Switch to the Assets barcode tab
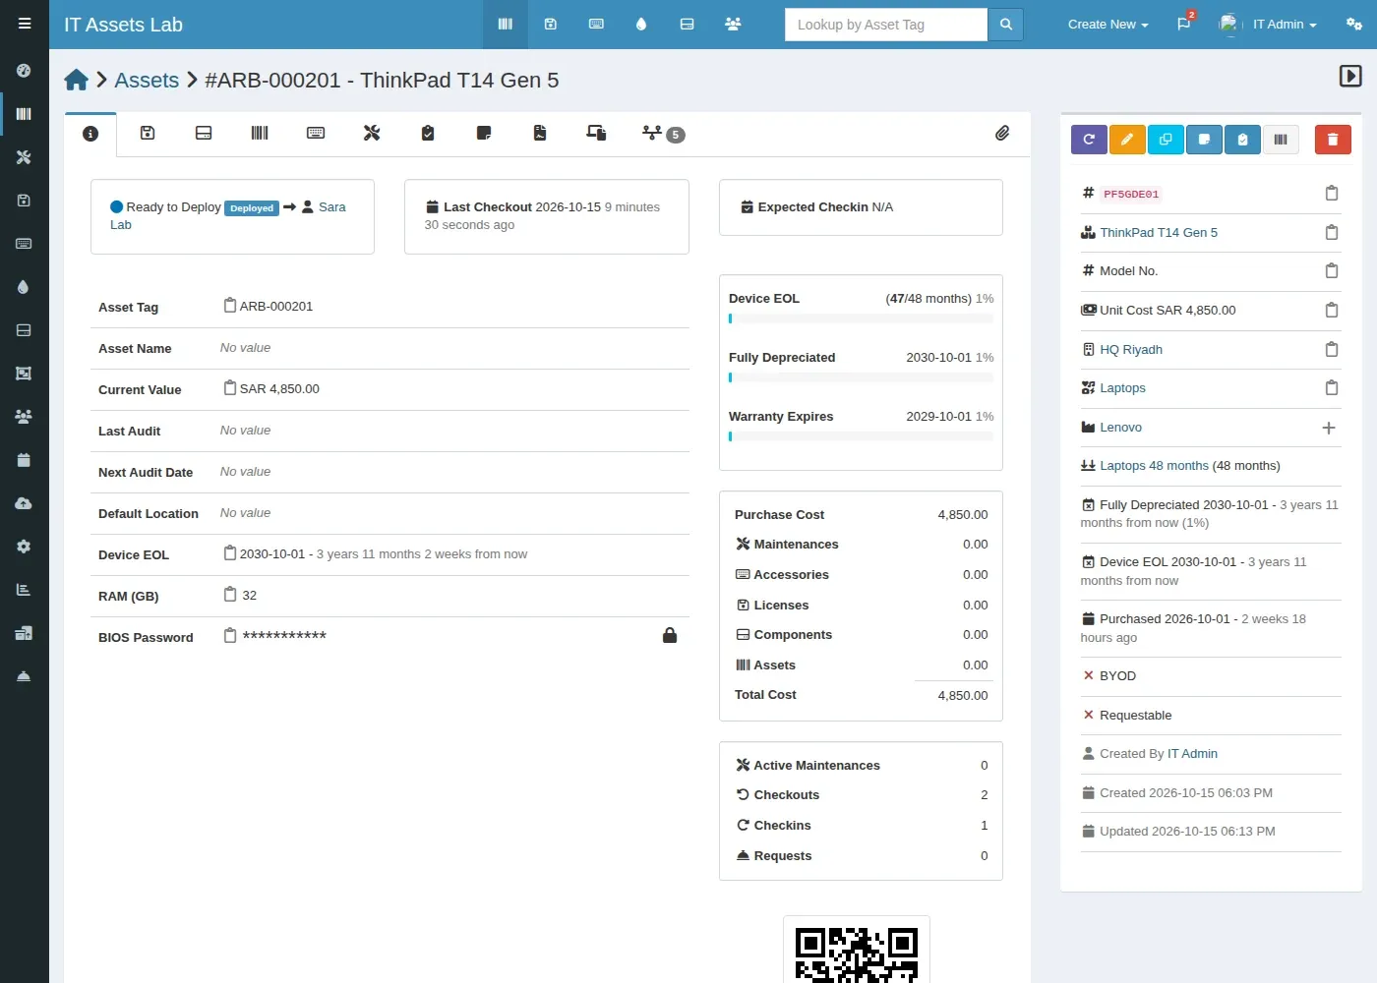This screenshot has width=1377, height=983. click(260, 134)
